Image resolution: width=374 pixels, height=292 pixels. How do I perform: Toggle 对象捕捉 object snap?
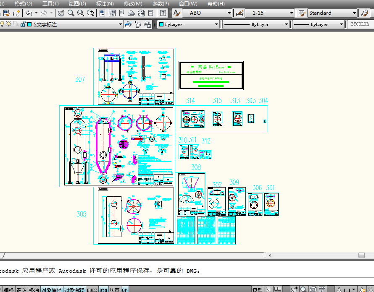coord(51,289)
